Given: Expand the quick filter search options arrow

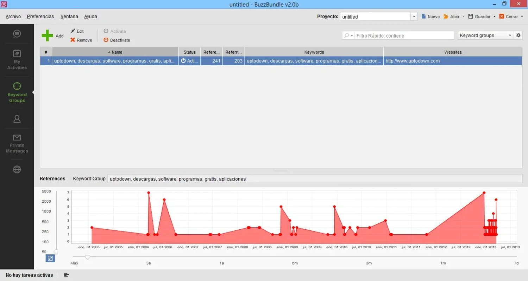Looking at the screenshot, I should pyautogui.click(x=352, y=35).
